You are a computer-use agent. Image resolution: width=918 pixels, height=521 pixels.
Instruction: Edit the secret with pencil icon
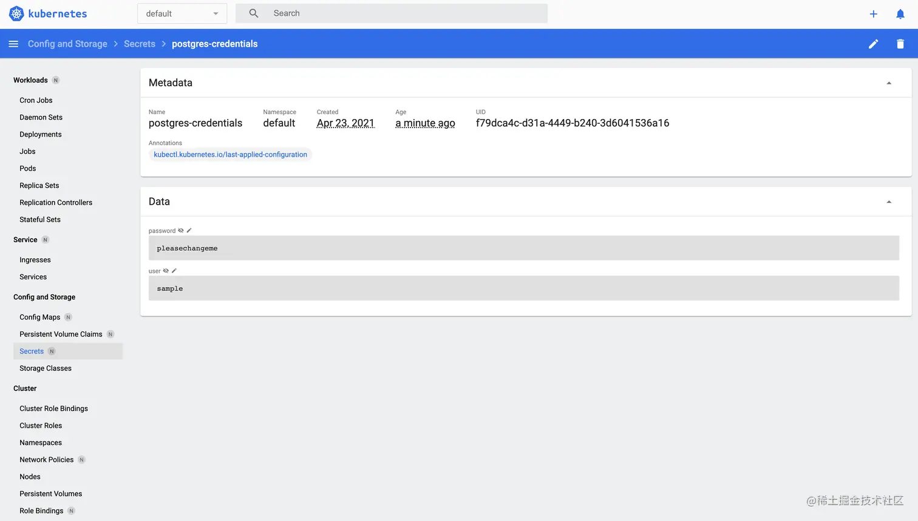pyautogui.click(x=873, y=44)
